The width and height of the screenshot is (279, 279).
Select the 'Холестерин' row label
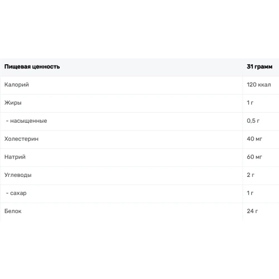pyautogui.click(x=21, y=139)
